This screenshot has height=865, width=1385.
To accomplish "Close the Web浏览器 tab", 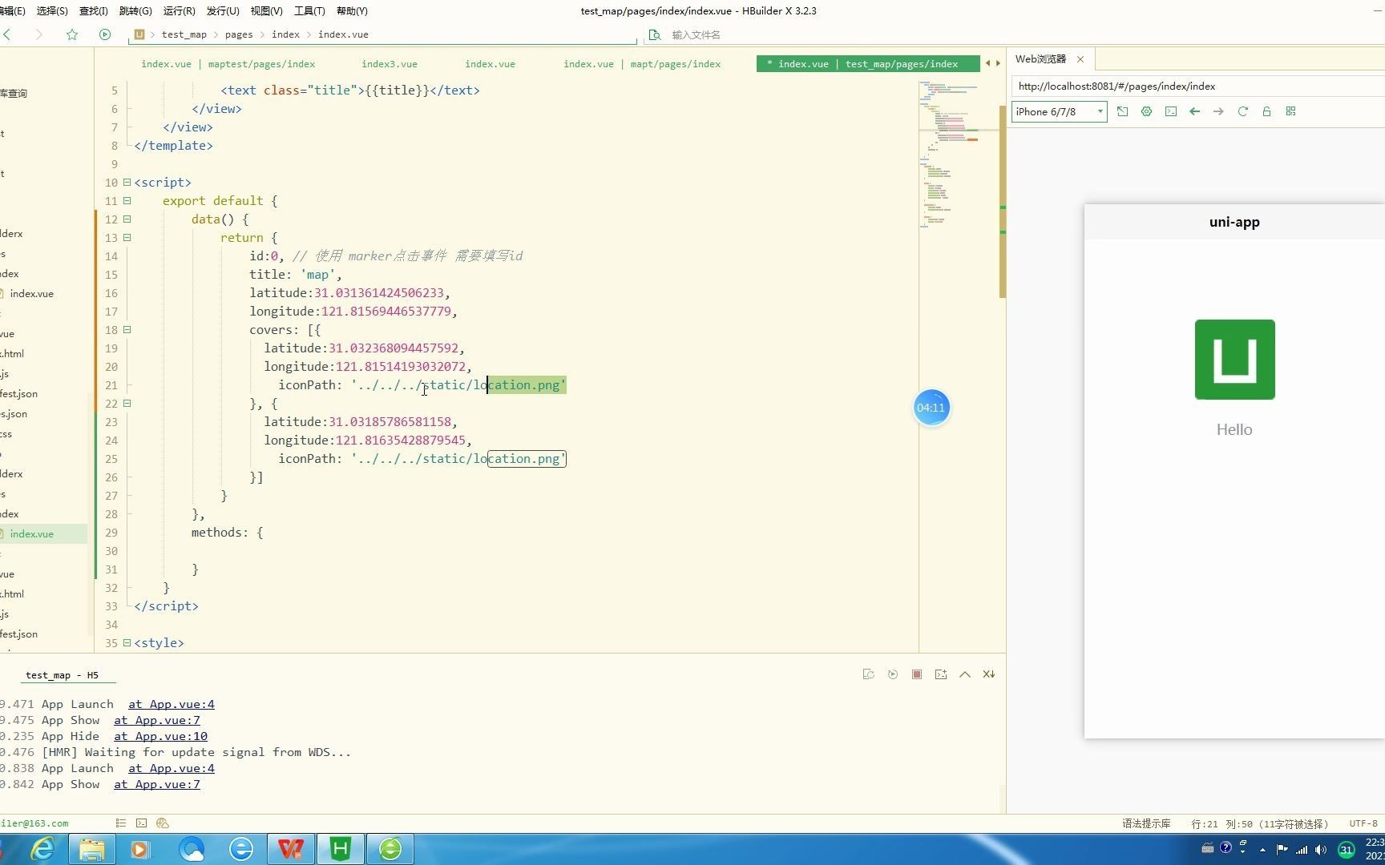I will pos(1080,59).
